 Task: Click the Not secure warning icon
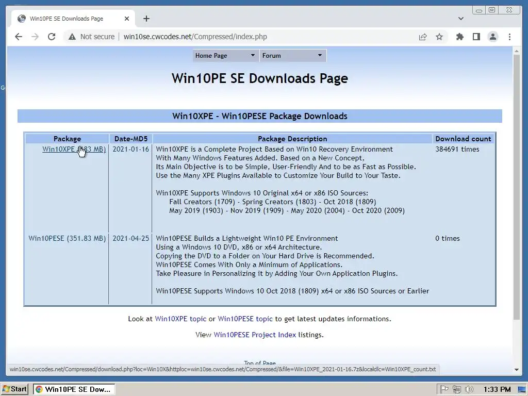(x=72, y=37)
